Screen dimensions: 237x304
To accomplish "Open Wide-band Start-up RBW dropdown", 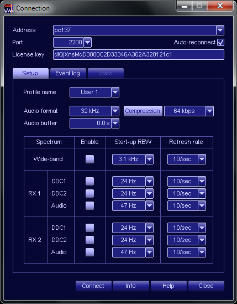I will (149, 159).
